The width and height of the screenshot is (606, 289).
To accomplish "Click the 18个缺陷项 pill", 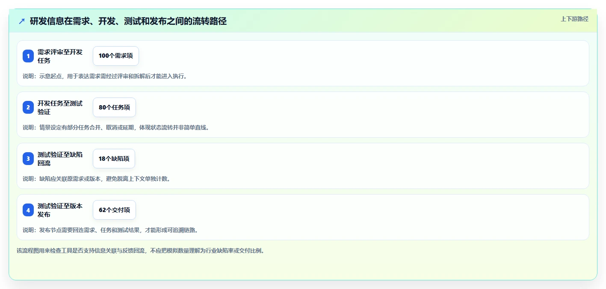I will click(x=114, y=159).
